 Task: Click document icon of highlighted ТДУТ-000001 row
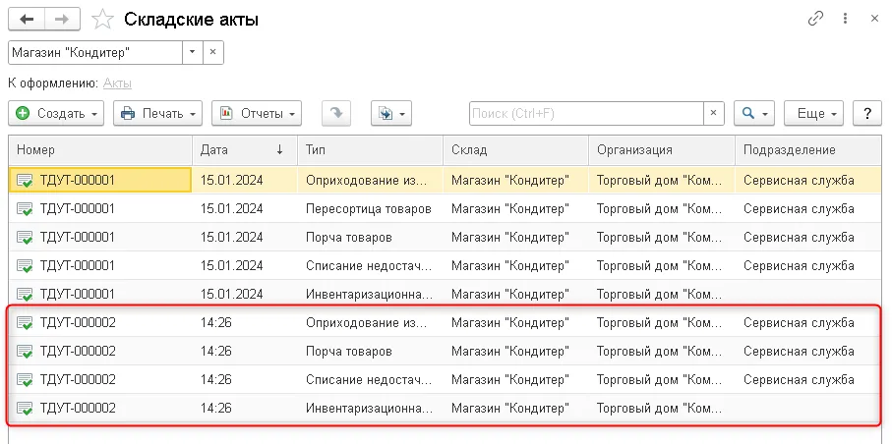click(25, 181)
